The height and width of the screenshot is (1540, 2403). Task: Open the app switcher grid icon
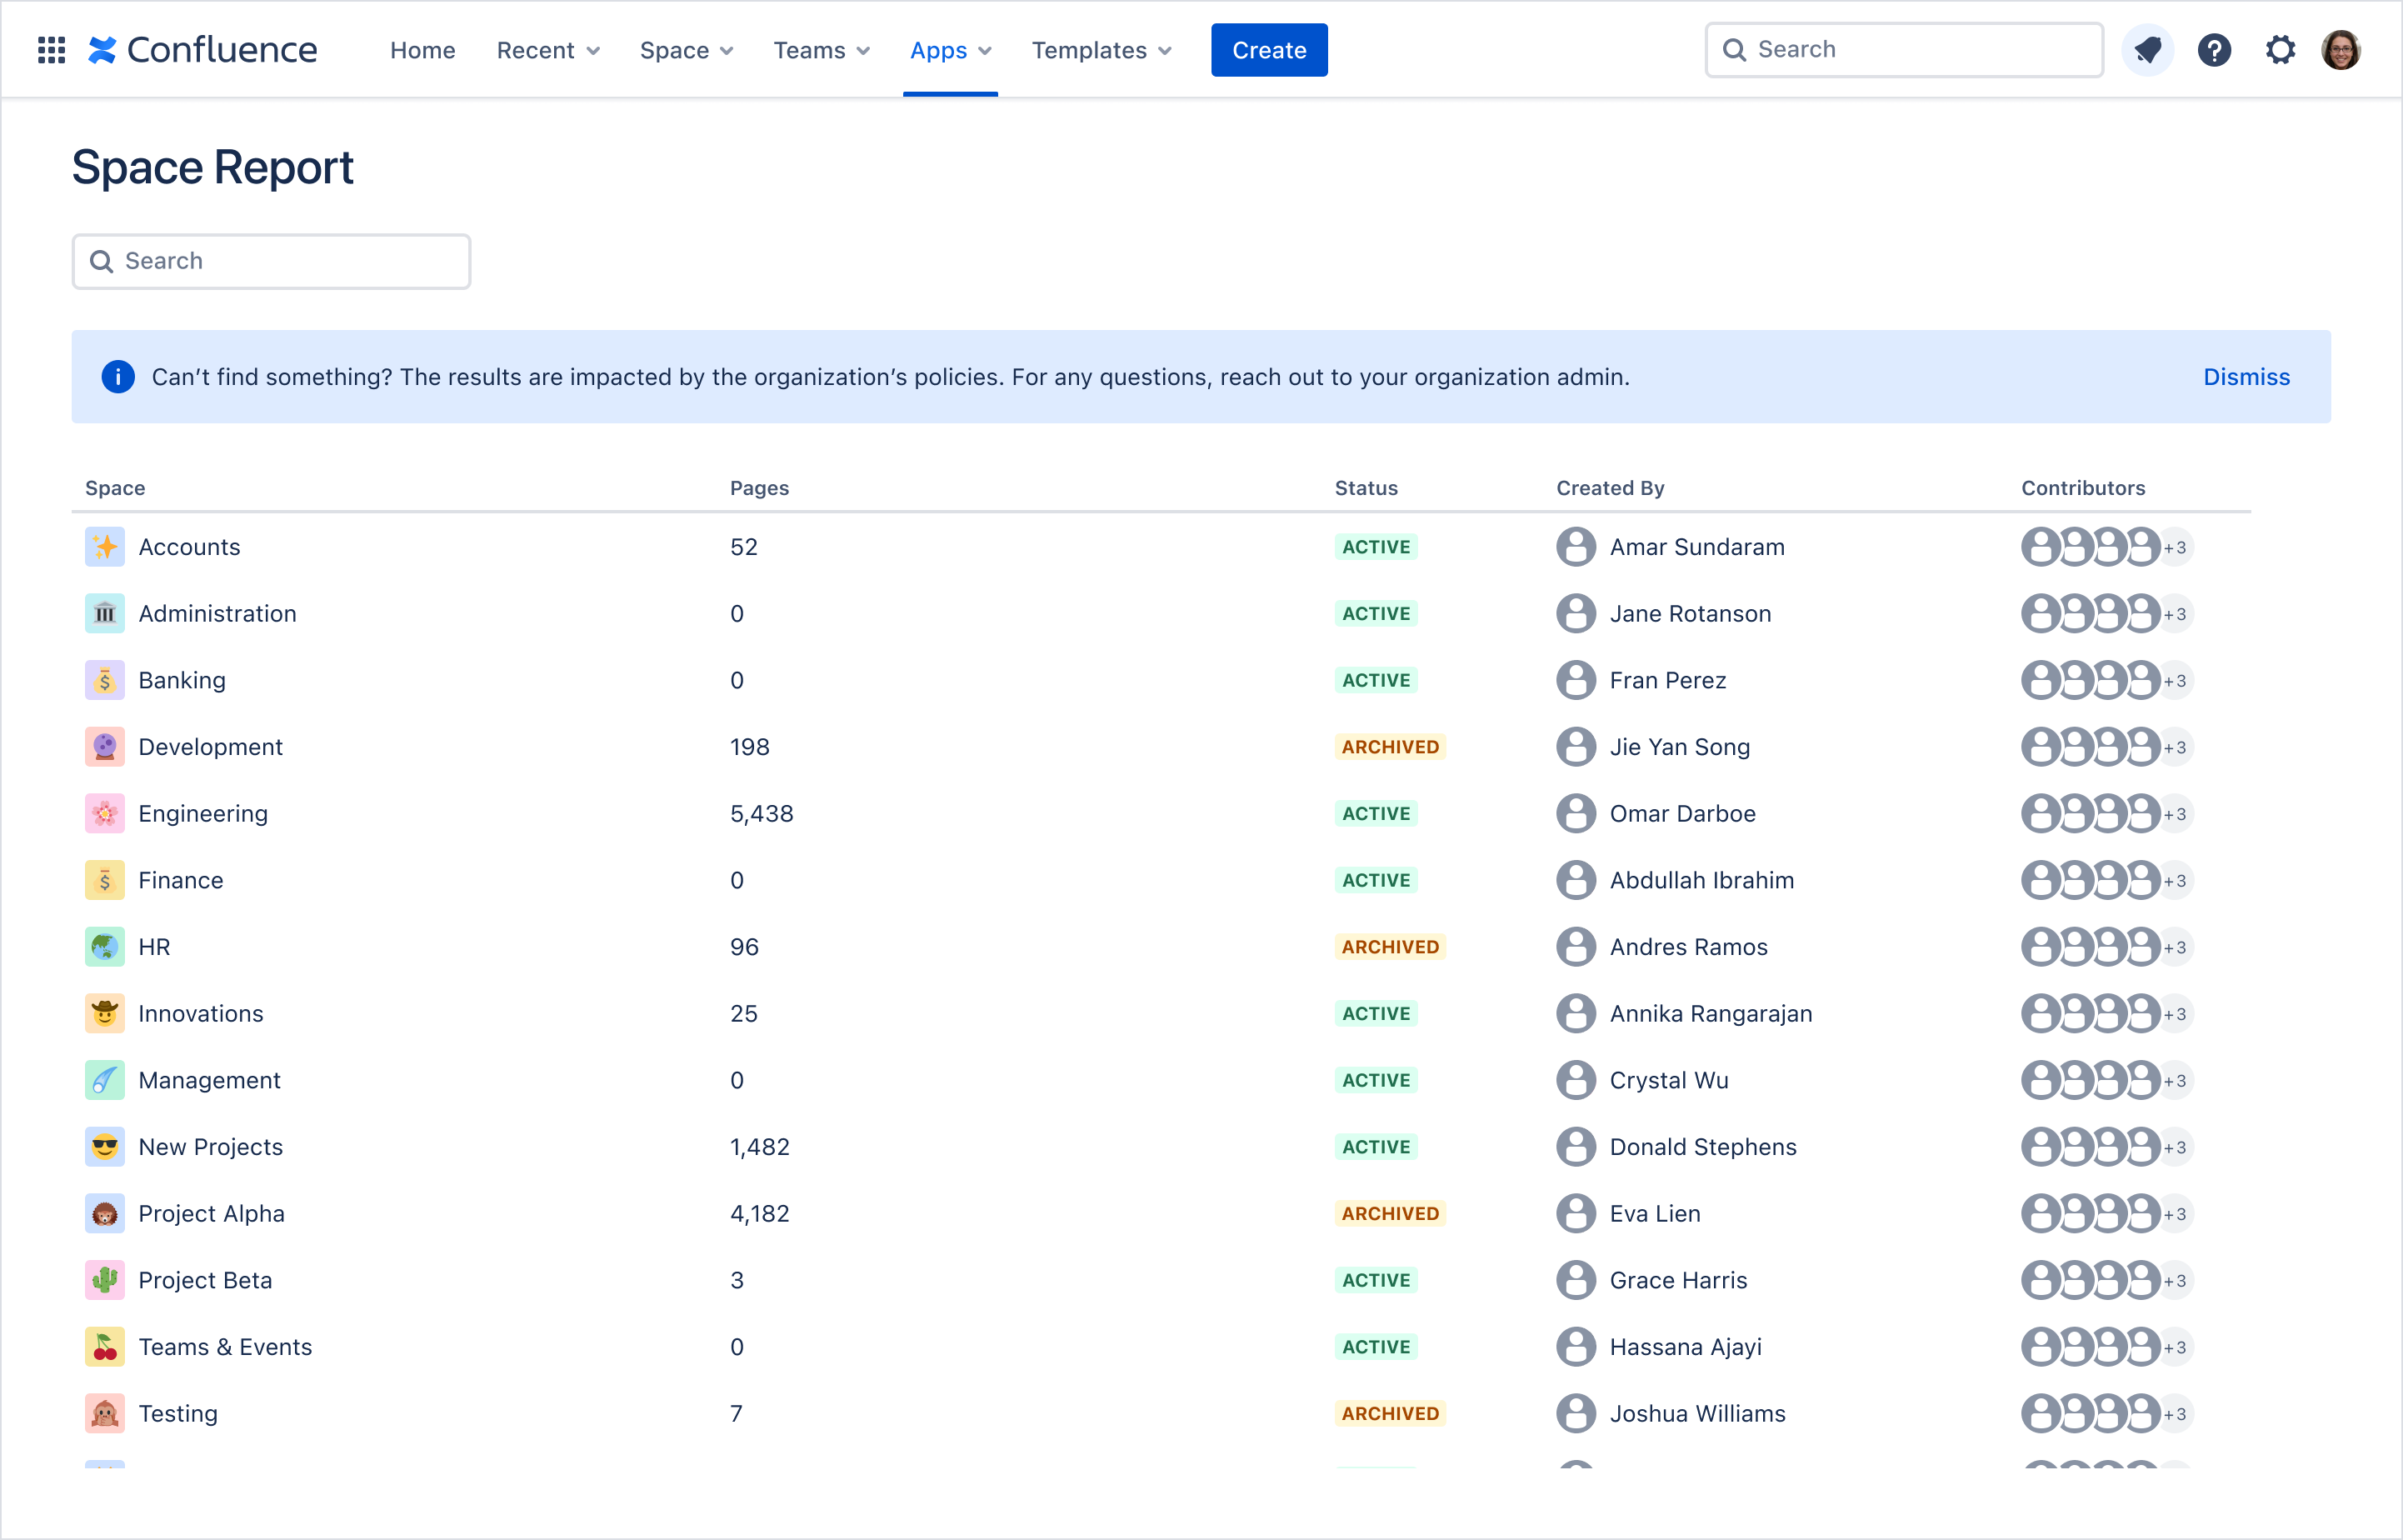[51, 50]
